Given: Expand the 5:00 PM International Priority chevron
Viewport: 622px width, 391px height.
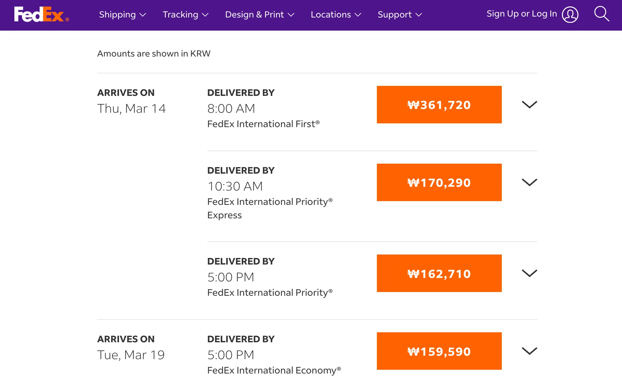Looking at the screenshot, I should click(529, 273).
